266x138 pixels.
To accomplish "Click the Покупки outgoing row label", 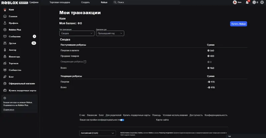I will click(x=65, y=82).
